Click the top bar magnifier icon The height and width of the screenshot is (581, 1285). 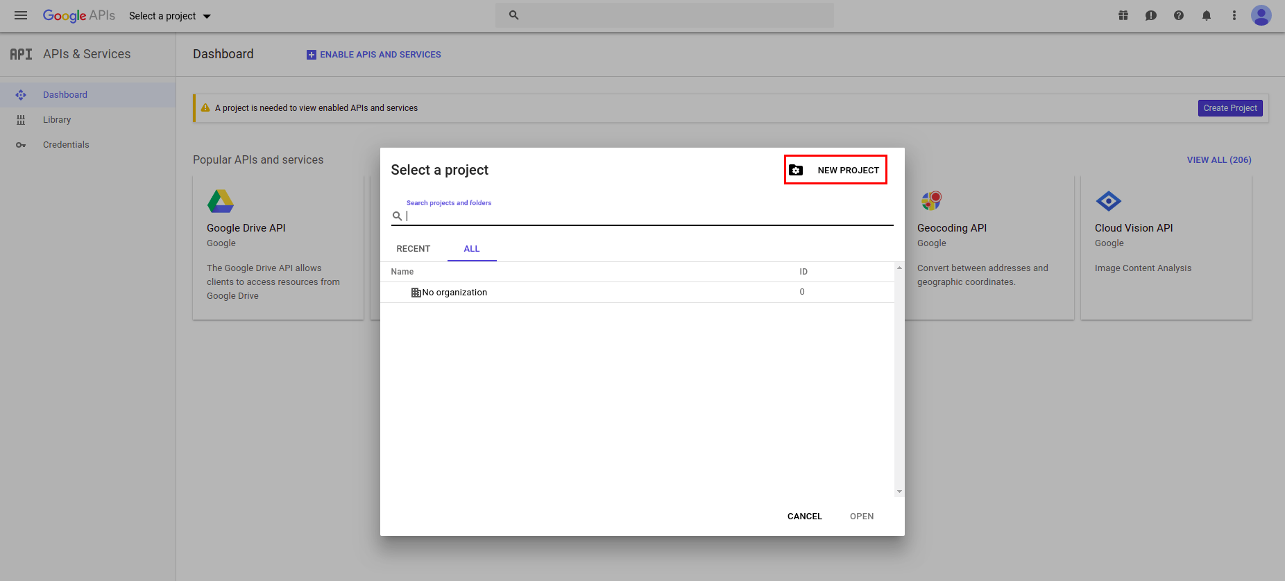pyautogui.click(x=514, y=15)
